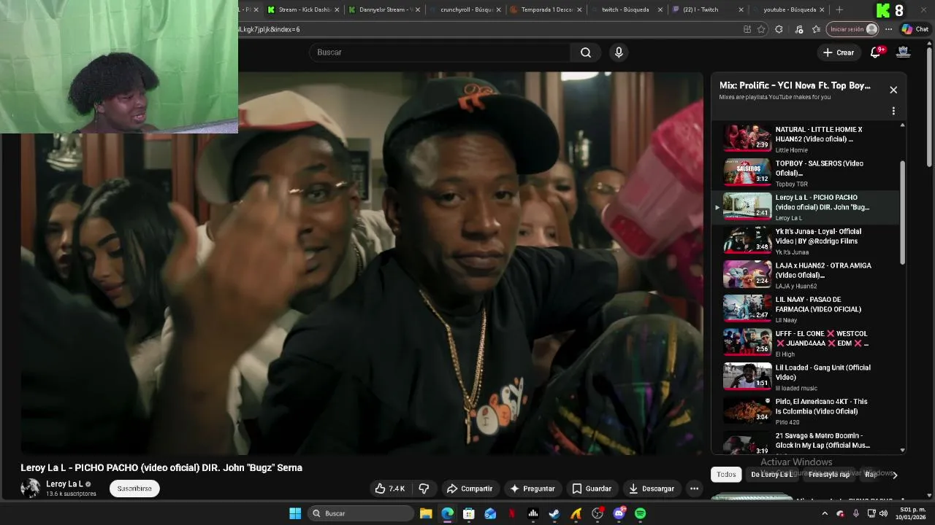The image size is (935, 525).
Task: Open OBS Studio from taskbar
Action: [x=598, y=513]
